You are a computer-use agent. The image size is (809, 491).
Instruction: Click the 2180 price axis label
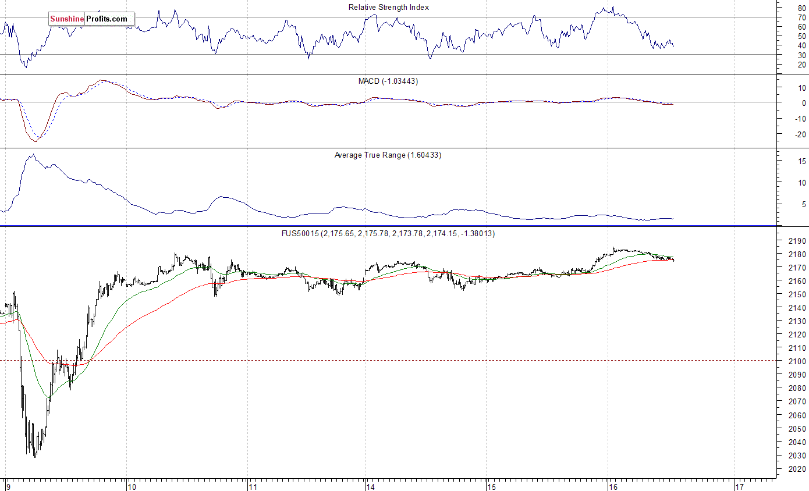[x=797, y=254]
